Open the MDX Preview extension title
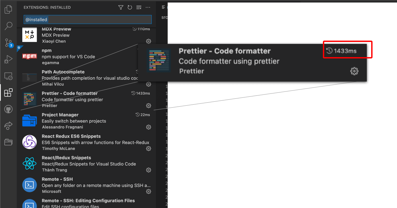The image size is (397, 208). pos(56,29)
